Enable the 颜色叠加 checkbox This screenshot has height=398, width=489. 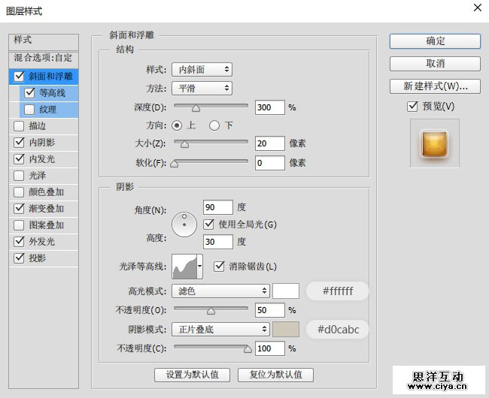[19, 191]
